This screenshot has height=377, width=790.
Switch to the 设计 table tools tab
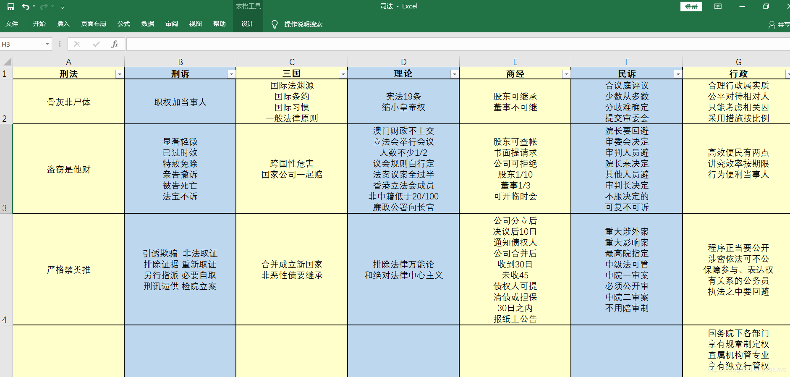248,24
